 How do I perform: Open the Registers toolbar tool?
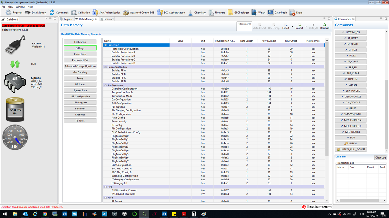(x=14, y=13)
